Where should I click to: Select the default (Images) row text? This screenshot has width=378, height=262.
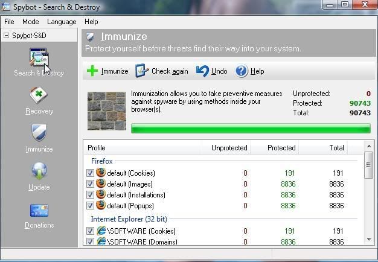(x=130, y=184)
